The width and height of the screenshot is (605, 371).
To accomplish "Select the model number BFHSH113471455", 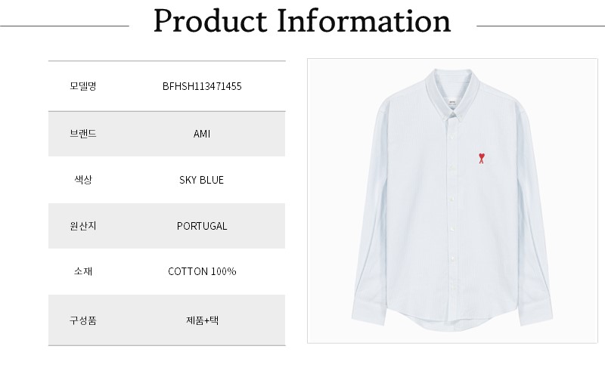I will (202, 86).
